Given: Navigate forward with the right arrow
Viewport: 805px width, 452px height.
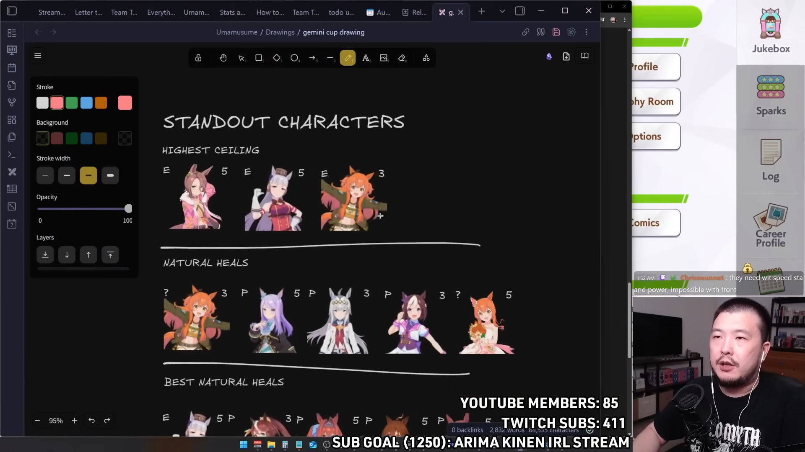Looking at the screenshot, I should 53,32.
